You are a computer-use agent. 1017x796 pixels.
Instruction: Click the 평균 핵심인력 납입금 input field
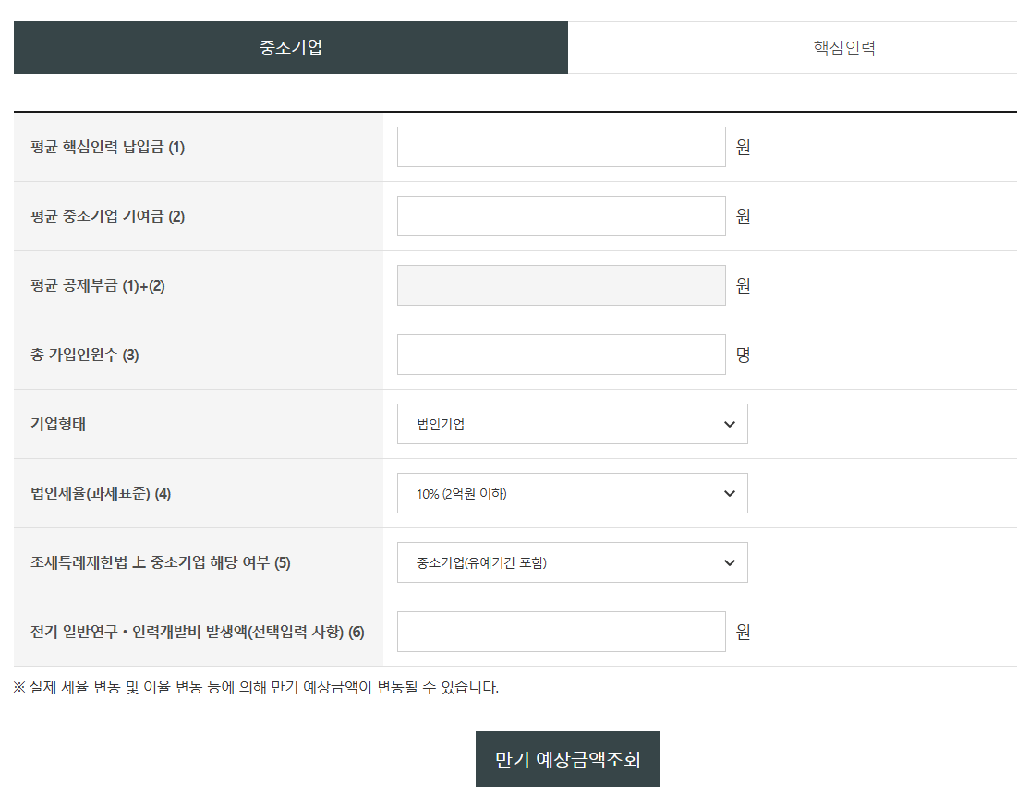click(561, 146)
